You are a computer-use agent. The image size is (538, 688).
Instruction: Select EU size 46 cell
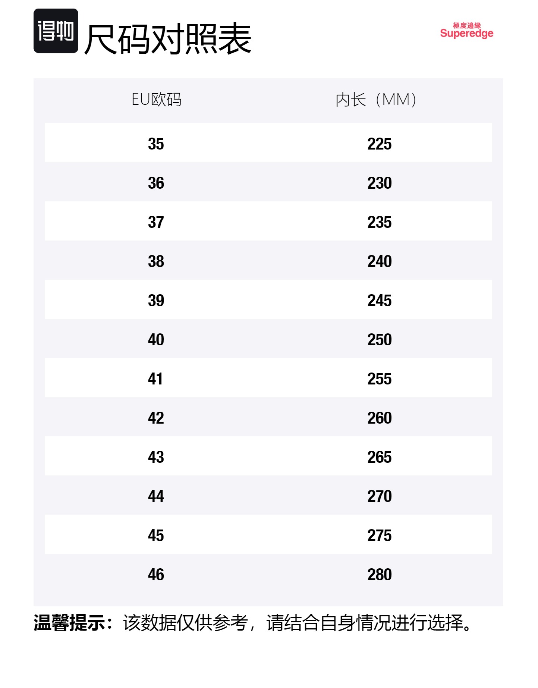(x=156, y=575)
